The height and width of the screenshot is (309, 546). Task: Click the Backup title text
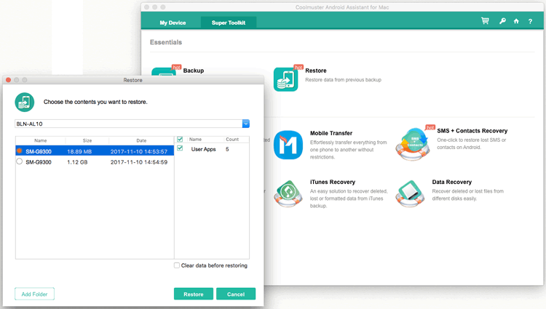[194, 71]
